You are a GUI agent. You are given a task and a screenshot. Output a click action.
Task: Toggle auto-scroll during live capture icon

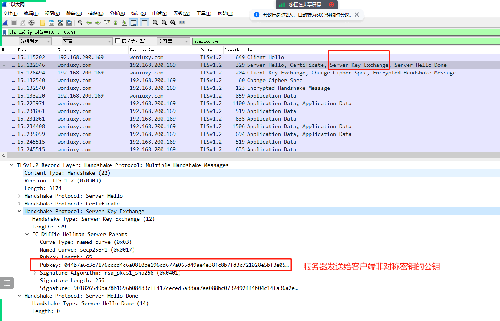(134, 23)
